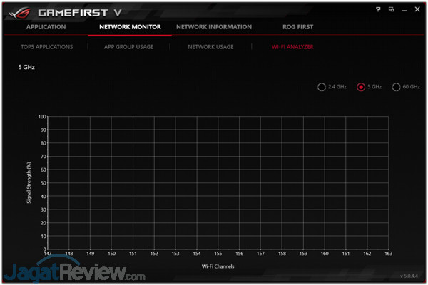The height and width of the screenshot is (285, 428).
Task: Show the App Group Usage sub-tab
Action: point(128,47)
